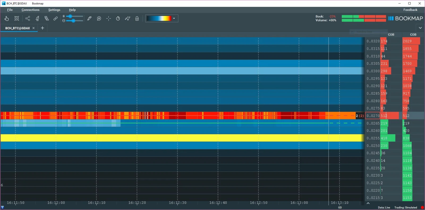Click the red status indicator dot
The height and width of the screenshot is (210, 425).
pyautogui.click(x=422, y=208)
